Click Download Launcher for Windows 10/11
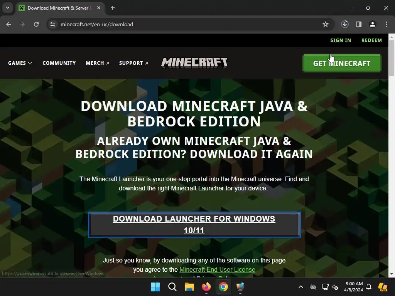This screenshot has width=395, height=296. pos(194,225)
